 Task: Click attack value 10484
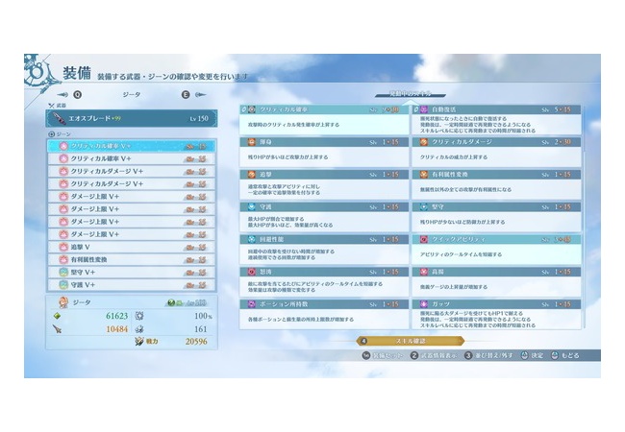click(116, 329)
